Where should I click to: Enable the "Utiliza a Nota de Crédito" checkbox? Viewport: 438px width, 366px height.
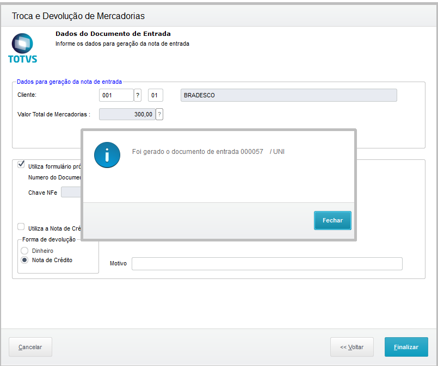point(21,227)
